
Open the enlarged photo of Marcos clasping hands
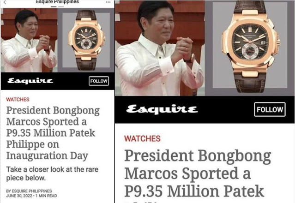160,48
